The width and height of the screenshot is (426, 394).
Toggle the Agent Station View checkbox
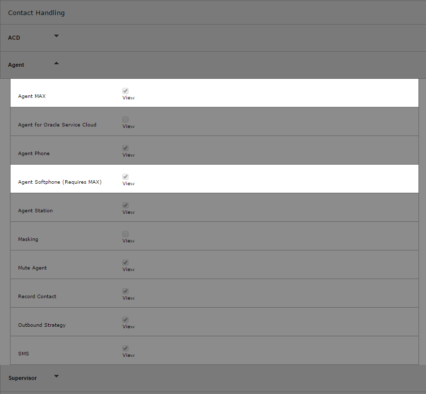pos(125,205)
